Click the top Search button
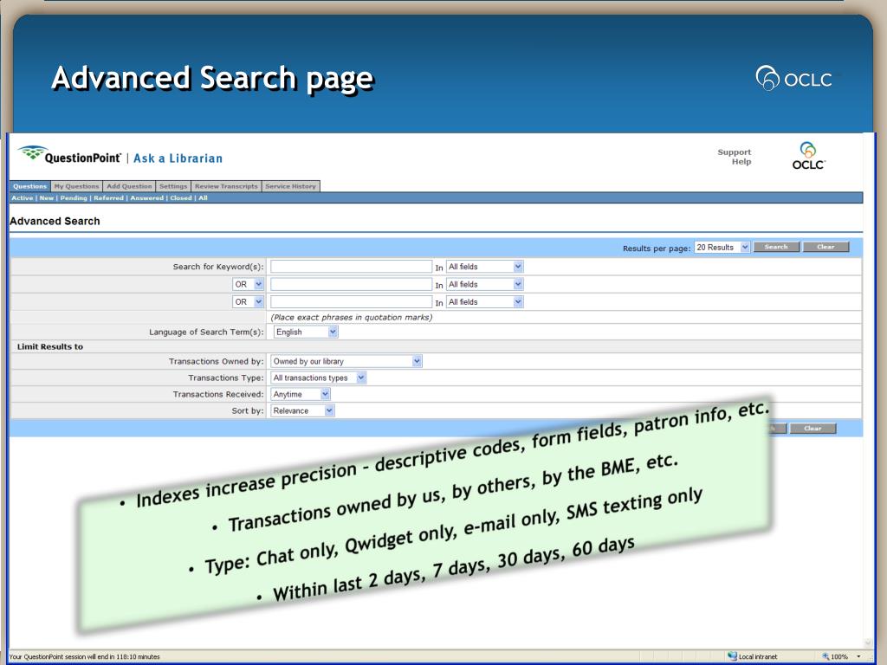 [776, 247]
